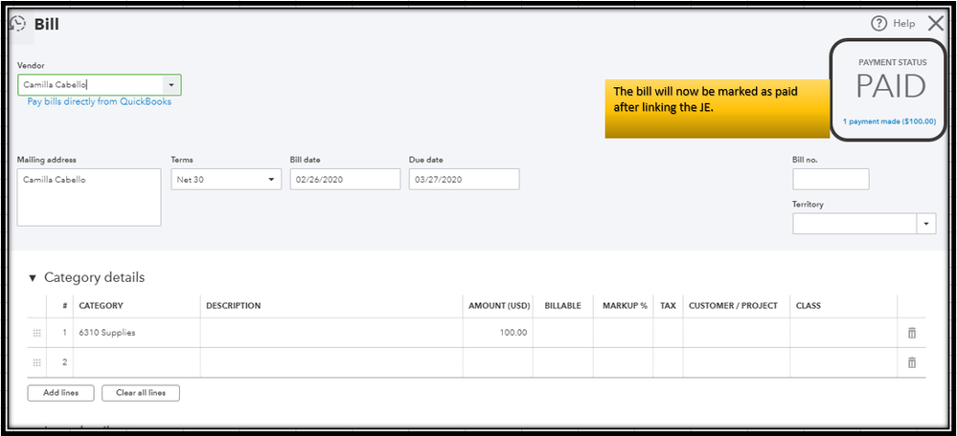Delete line 2 with the trash icon

click(x=911, y=362)
